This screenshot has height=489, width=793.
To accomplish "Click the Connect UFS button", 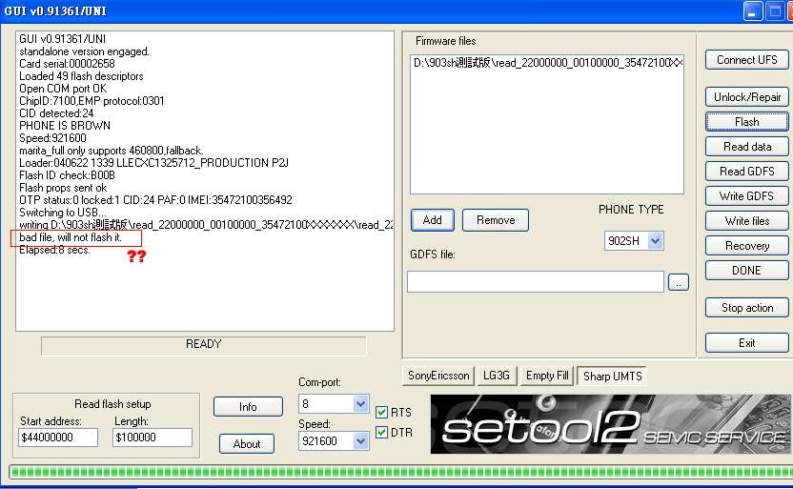I will coord(746,60).
